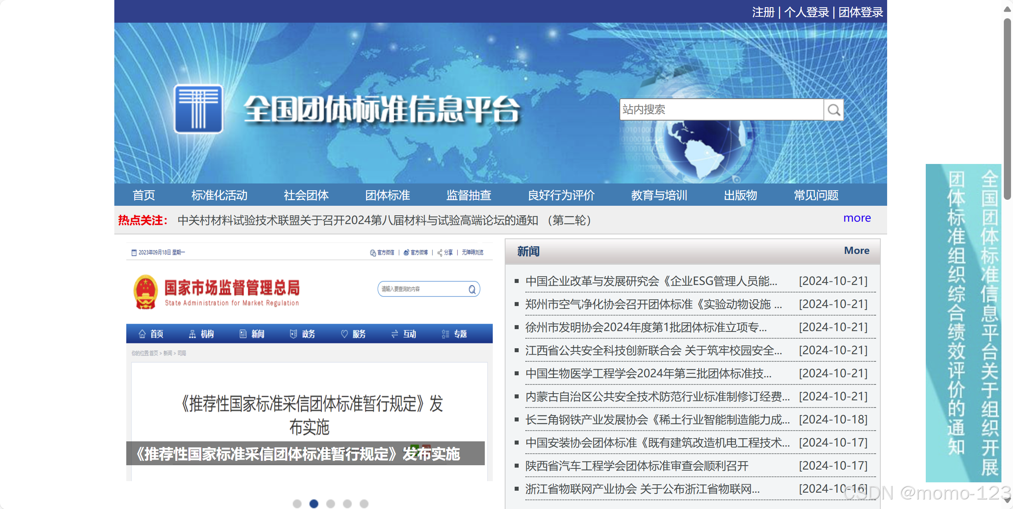The image size is (1013, 509).
Task: Click the 注册 link
Action: (763, 12)
